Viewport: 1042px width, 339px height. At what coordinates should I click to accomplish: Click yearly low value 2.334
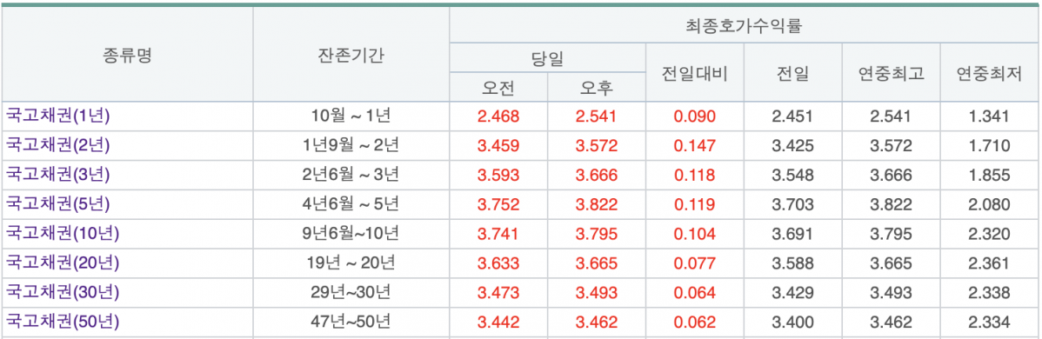pos(989,322)
